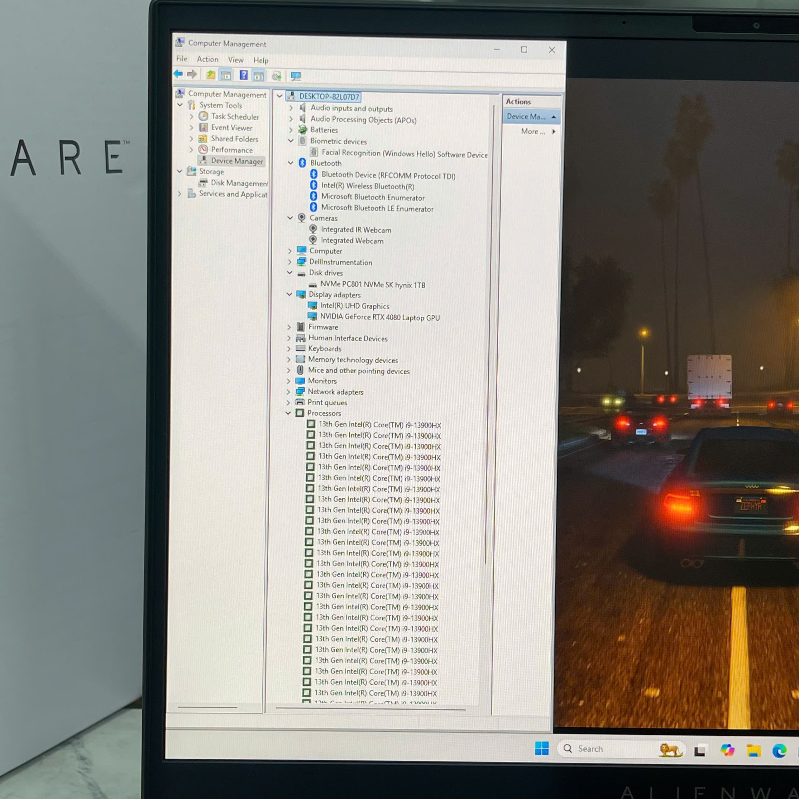Select first 13th Gen Intel Core i9-13900HX processor
The image size is (799, 799).
[x=379, y=425]
